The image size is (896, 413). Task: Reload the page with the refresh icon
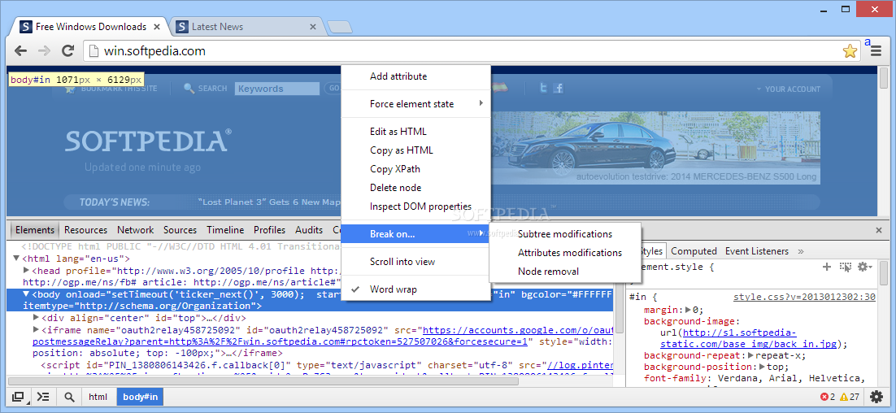point(68,51)
